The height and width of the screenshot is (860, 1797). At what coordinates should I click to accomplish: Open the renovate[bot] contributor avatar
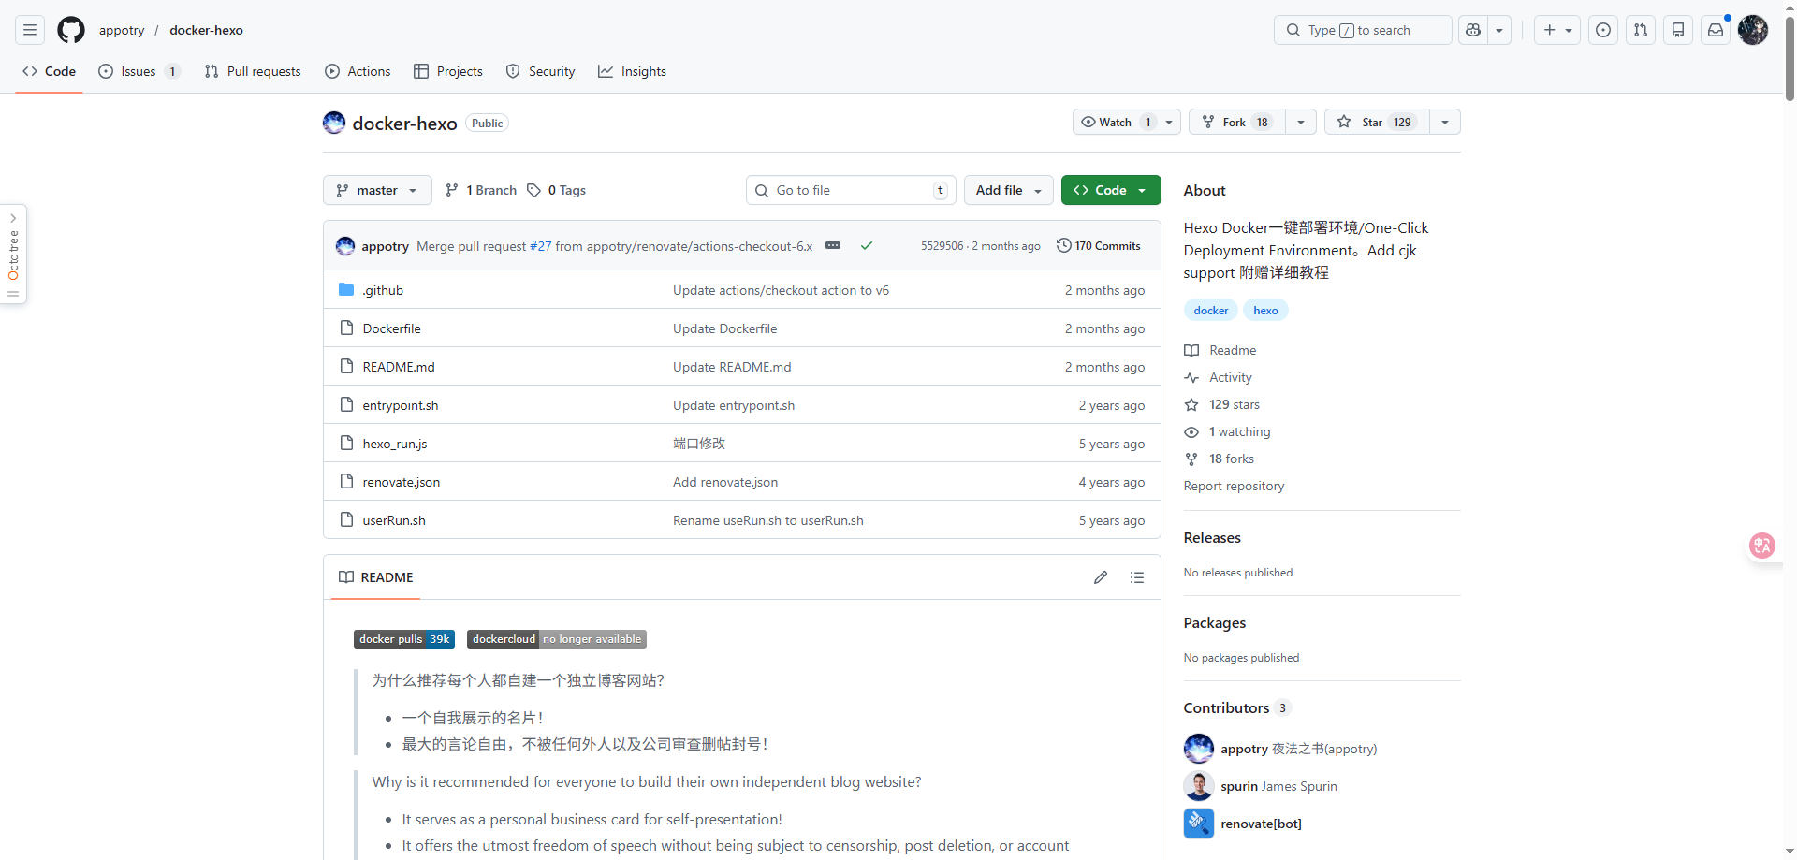tap(1199, 824)
